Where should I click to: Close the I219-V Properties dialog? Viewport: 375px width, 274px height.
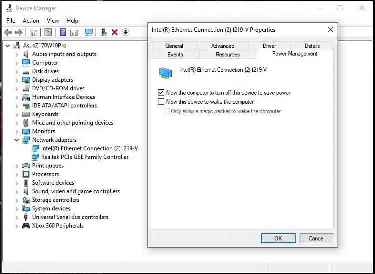coord(330,29)
